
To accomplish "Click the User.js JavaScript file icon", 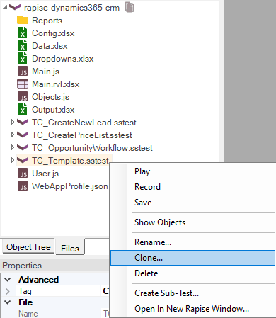I will (23, 174).
